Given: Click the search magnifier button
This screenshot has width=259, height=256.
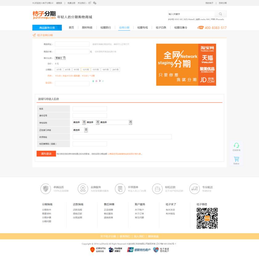Looking at the screenshot, I should [220, 14].
